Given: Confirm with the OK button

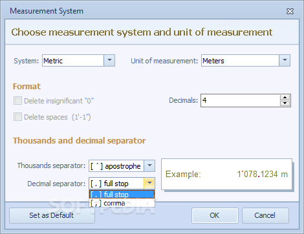Looking at the screenshot, I should coord(215,215).
